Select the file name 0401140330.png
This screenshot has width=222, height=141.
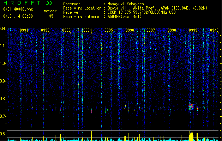click(x=18, y=9)
